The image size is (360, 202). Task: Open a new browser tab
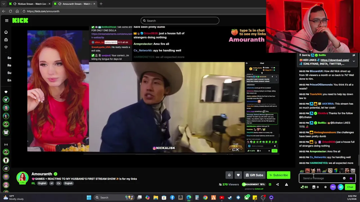pos(101,4)
